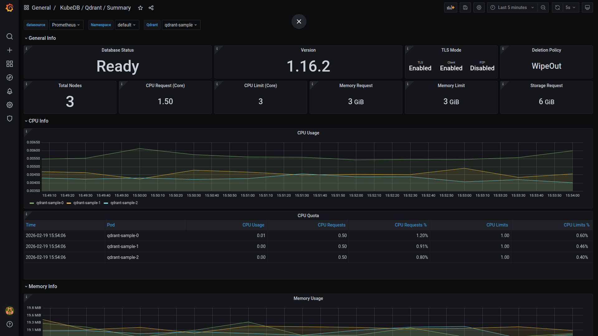Screen dimensions: 598x336
Task: Click the info icon on TLS Mode panel
Action: pos(408,49)
